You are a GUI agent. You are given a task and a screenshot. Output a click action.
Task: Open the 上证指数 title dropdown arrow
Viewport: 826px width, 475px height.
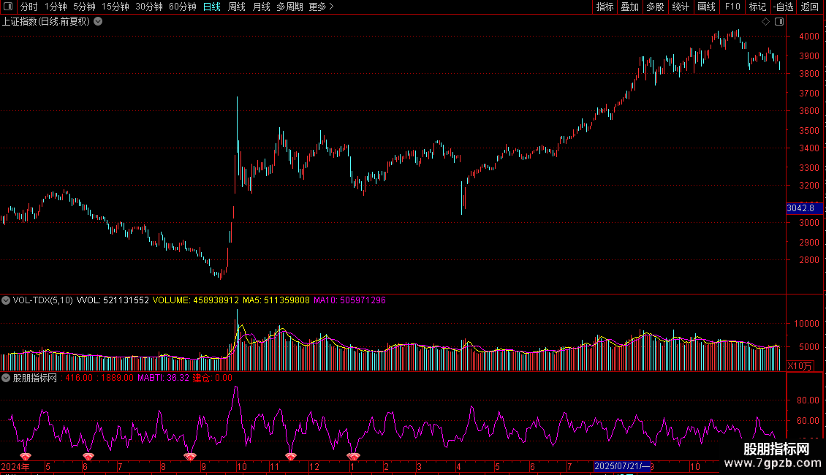tap(98, 22)
